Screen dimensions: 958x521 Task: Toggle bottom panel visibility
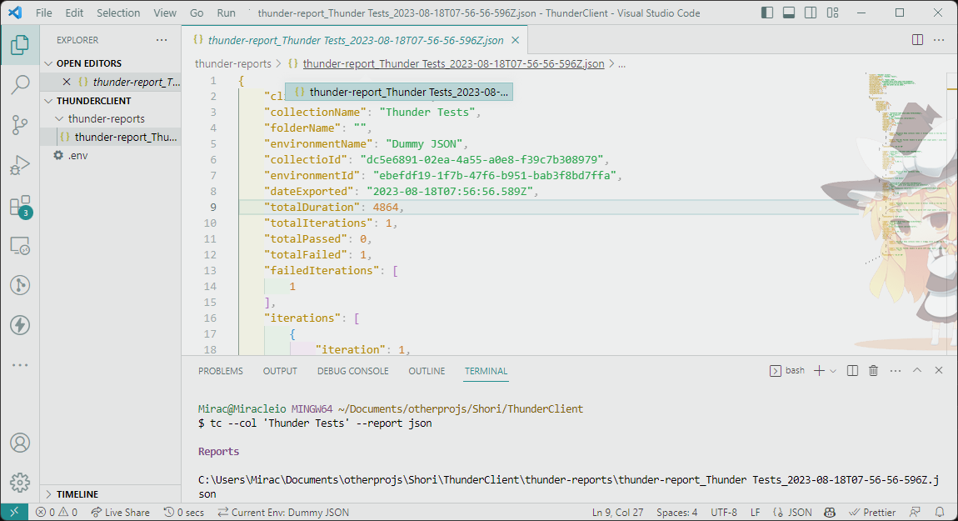[x=789, y=13]
